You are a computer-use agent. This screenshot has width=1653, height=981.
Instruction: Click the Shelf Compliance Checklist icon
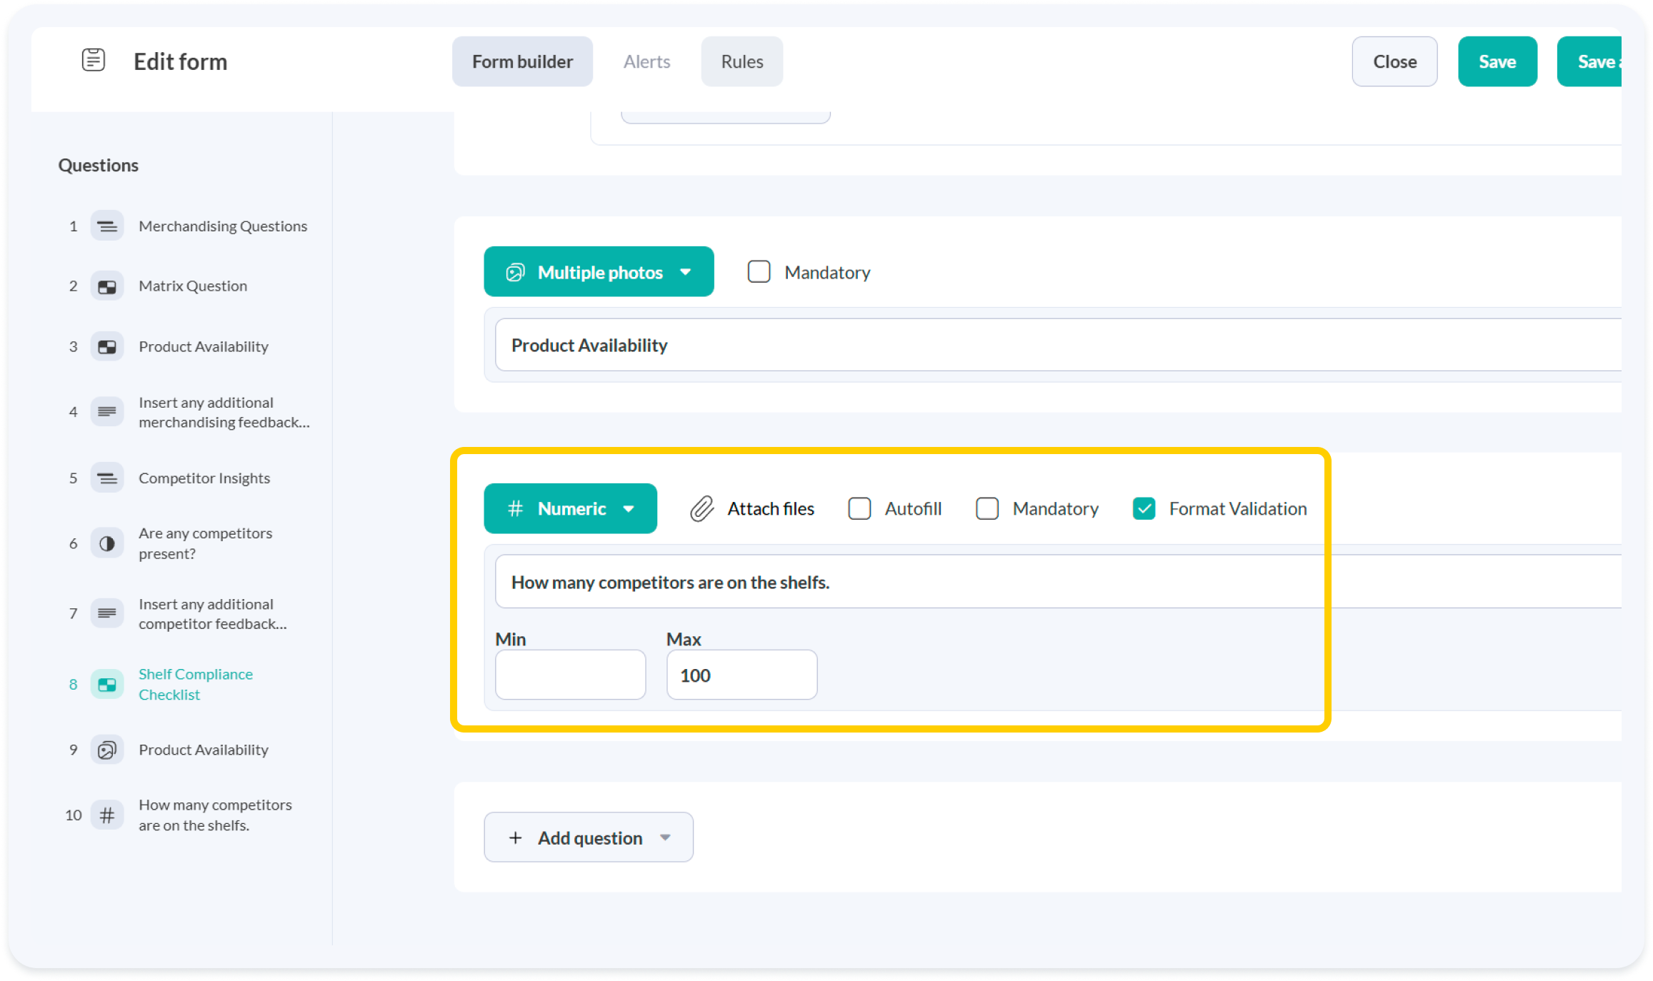coord(107,684)
